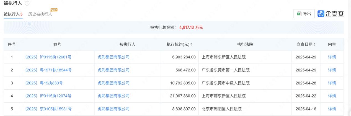View 详情 for the 2025-04-16 case
Image resolution: width=351 pixels, height=116 pixels.
pos(332,109)
